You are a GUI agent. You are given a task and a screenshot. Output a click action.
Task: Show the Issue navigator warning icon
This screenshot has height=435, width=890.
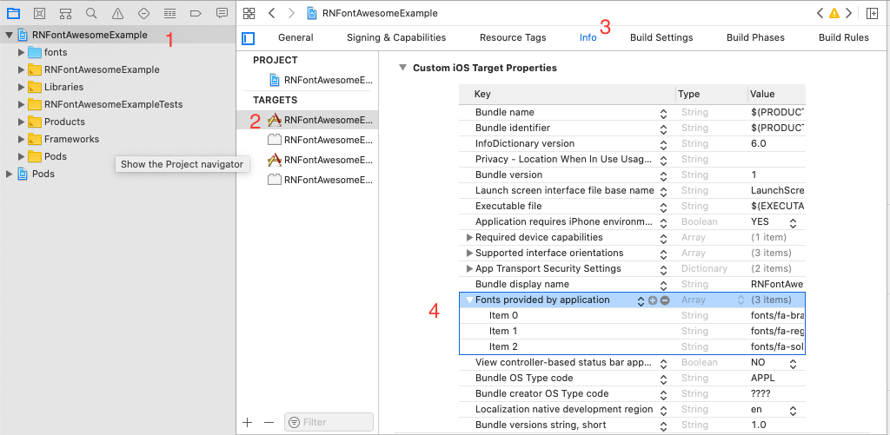pyautogui.click(x=117, y=13)
